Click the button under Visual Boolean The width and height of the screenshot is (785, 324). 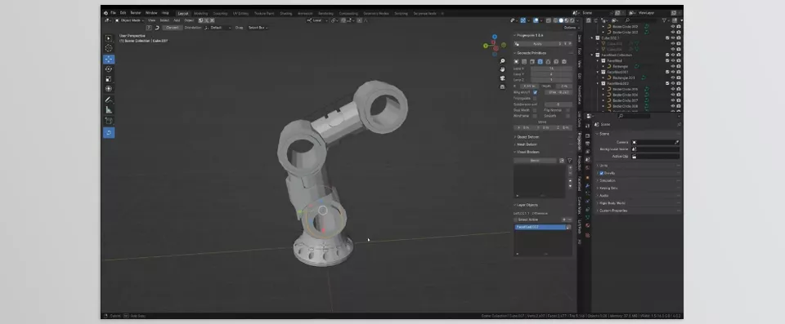535,161
